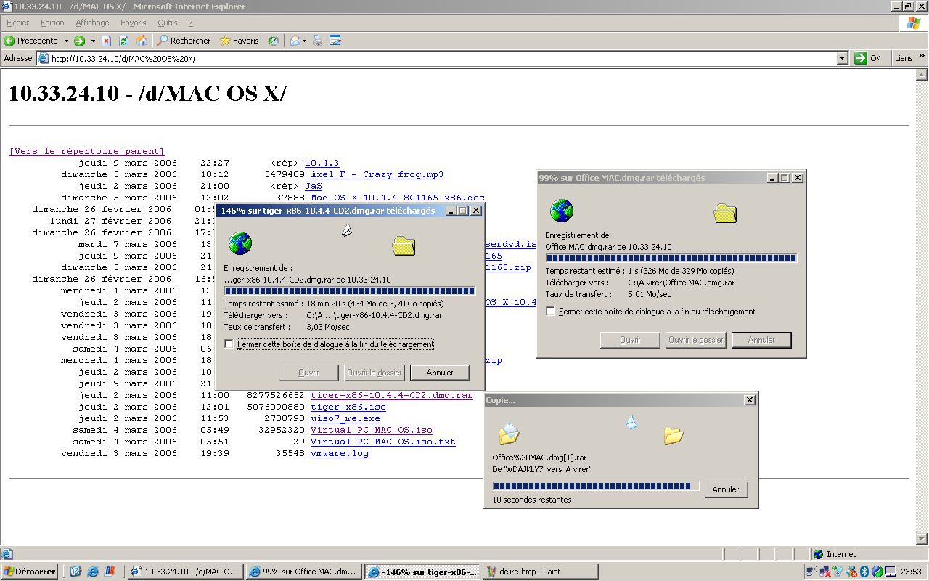Open the Axel F - Crazy frog.mp3 link
This screenshot has height=581, width=929.
click(377, 174)
